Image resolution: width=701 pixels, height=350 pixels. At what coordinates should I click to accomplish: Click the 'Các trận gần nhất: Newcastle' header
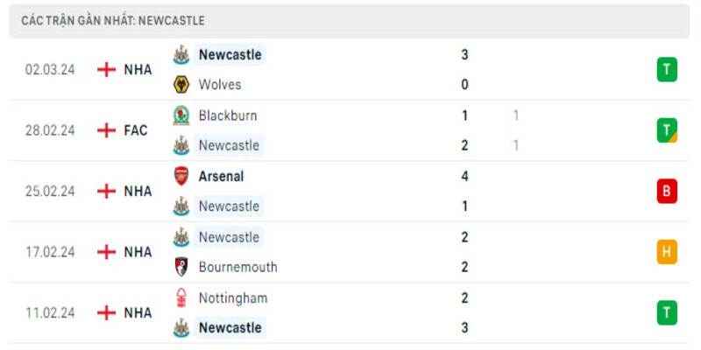113,20
